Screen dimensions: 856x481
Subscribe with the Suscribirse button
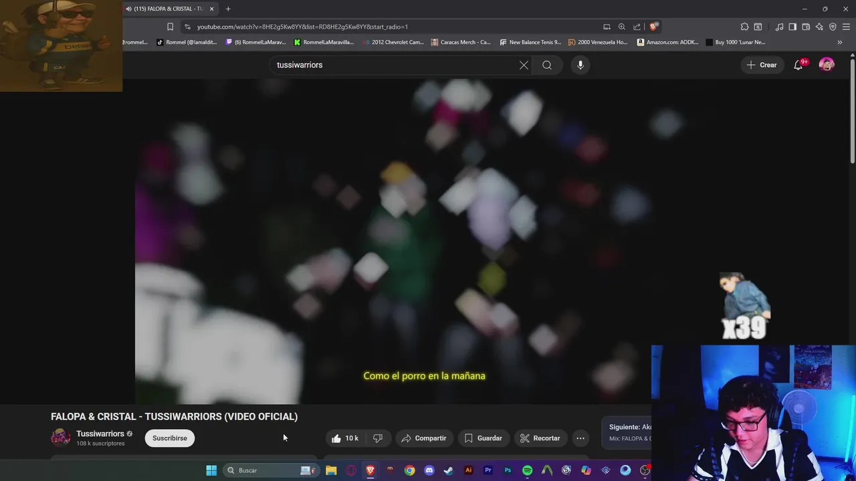click(170, 438)
